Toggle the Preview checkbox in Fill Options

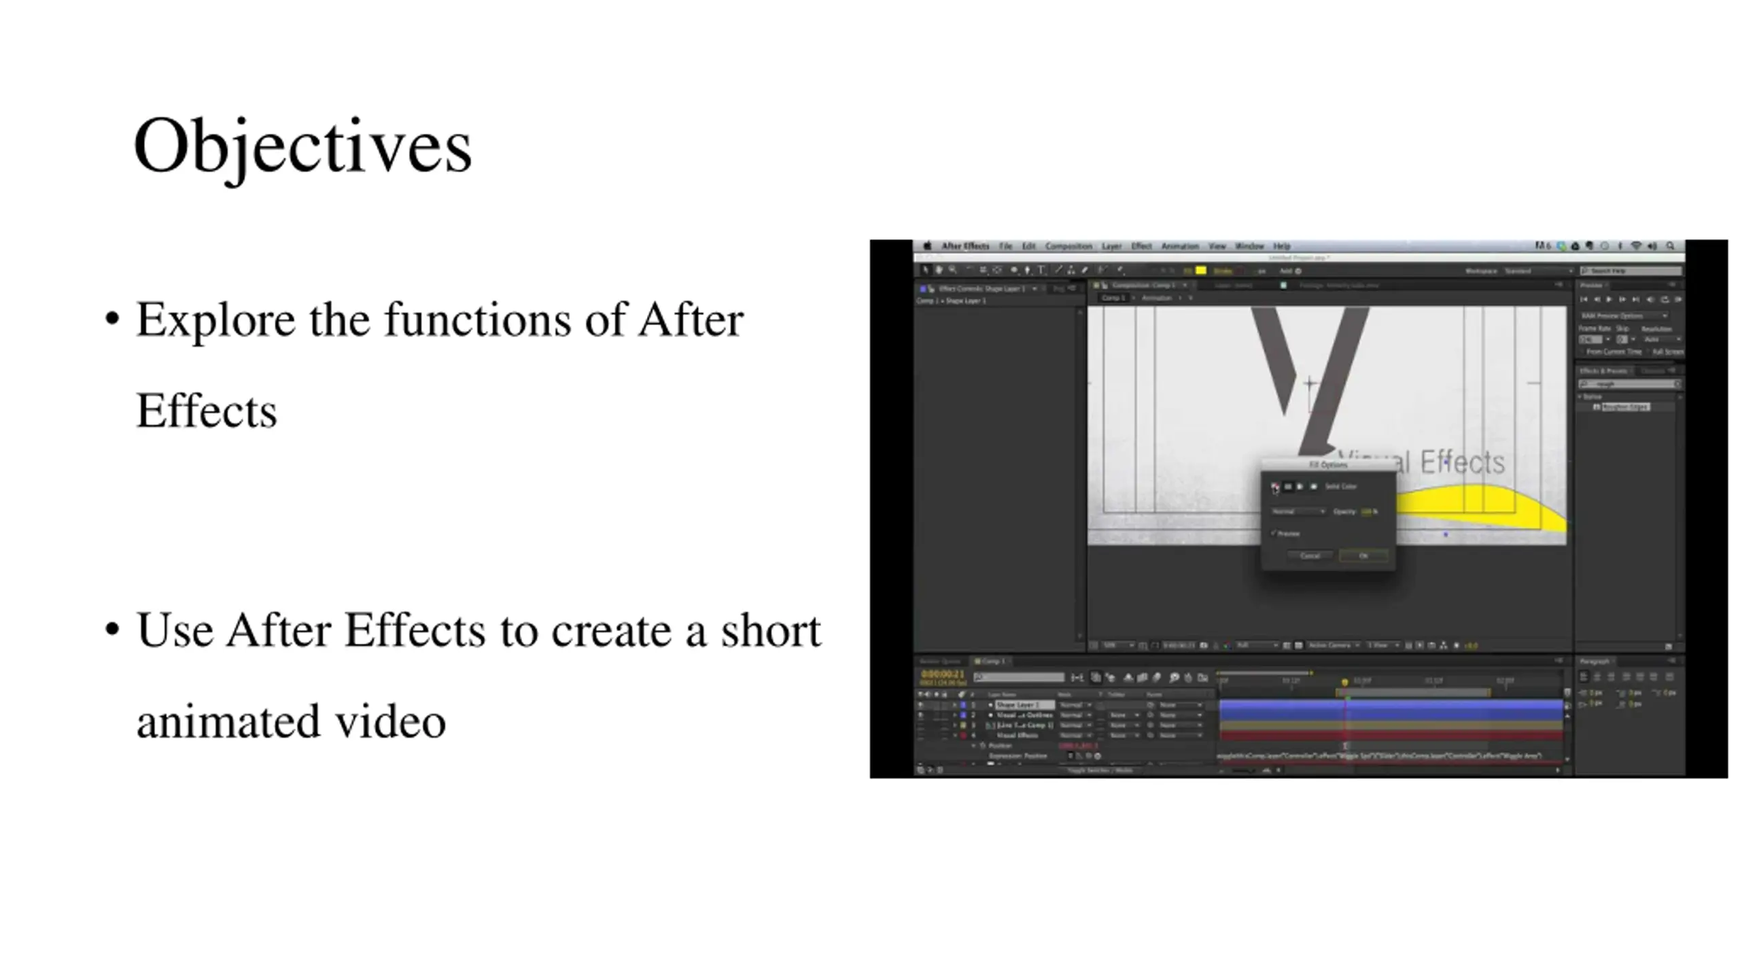pyautogui.click(x=1274, y=534)
